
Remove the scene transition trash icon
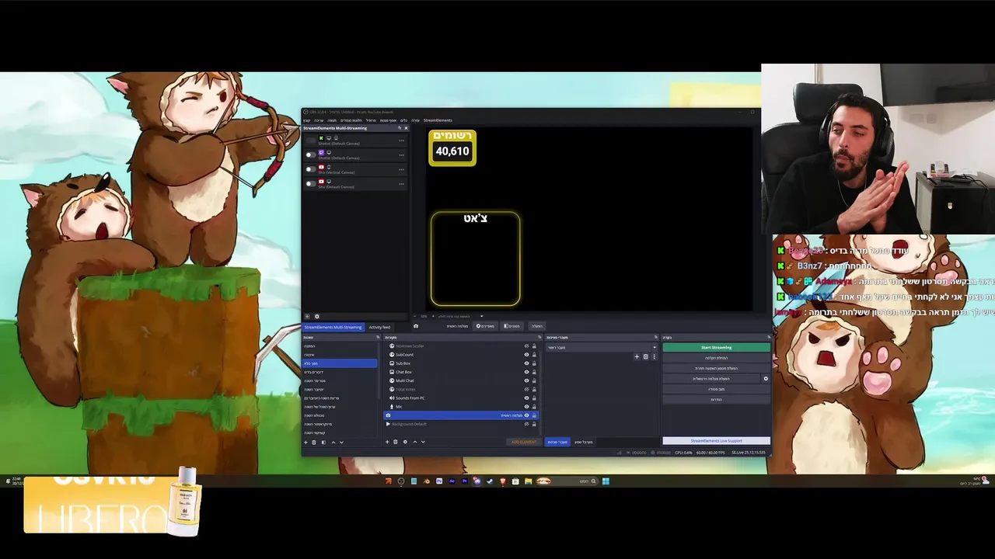point(645,356)
